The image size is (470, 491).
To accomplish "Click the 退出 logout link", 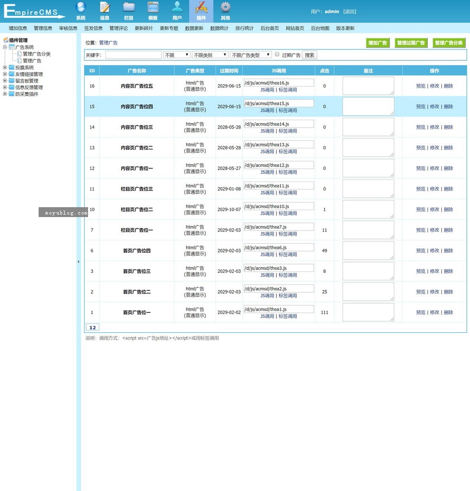I will pyautogui.click(x=350, y=11).
